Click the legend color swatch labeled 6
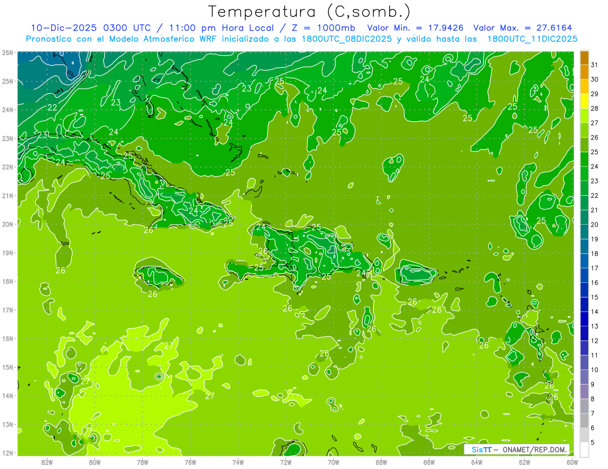The width and height of the screenshot is (608, 469). [x=584, y=420]
